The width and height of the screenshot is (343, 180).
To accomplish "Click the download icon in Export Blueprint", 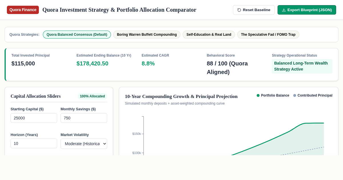I will [x=284, y=10].
